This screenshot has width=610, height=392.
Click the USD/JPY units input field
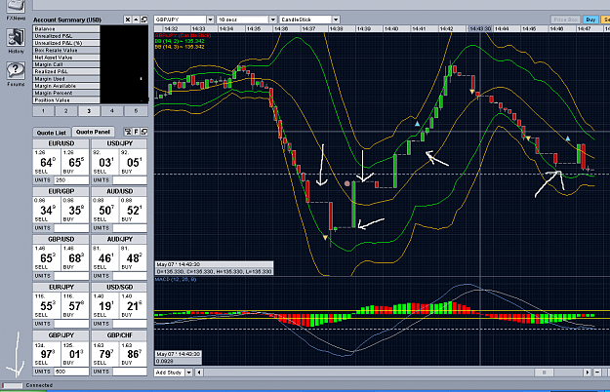pyautogui.click(x=130, y=180)
